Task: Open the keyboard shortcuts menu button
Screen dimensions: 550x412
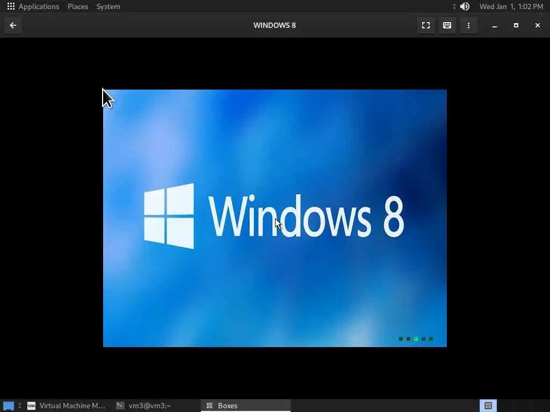Action: [x=447, y=25]
